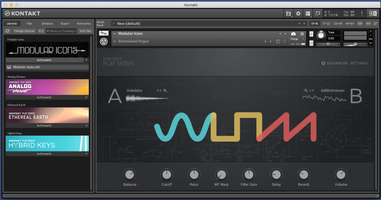Open the instrument info icon

302,34
